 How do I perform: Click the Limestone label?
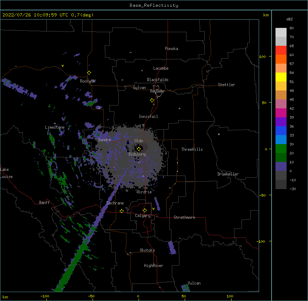[x=55, y=127]
